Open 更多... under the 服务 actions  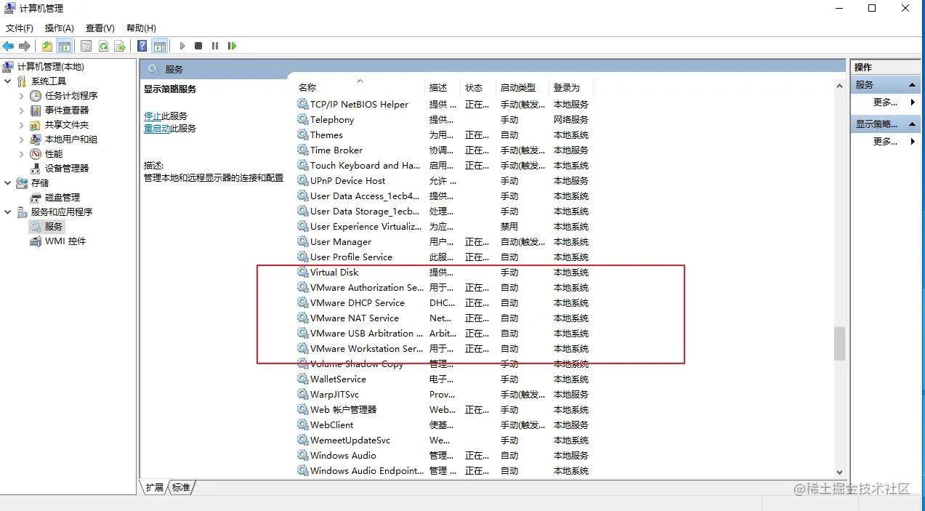885,102
